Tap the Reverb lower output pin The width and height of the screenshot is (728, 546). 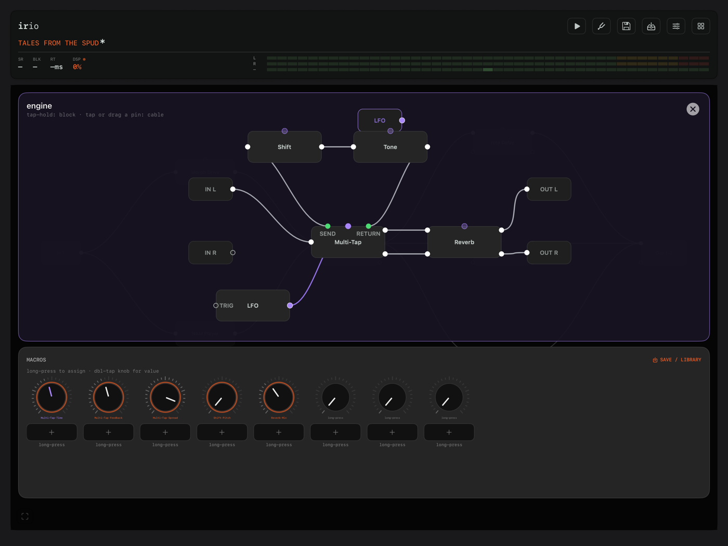pos(501,254)
